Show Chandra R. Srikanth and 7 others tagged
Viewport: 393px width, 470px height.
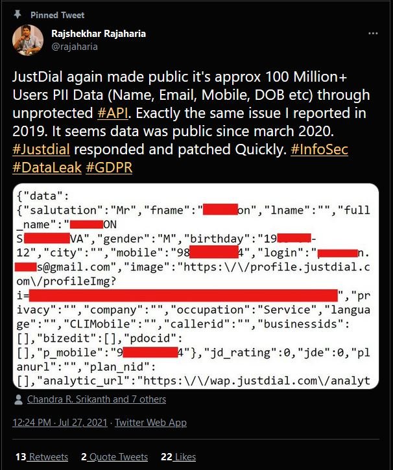click(96, 399)
